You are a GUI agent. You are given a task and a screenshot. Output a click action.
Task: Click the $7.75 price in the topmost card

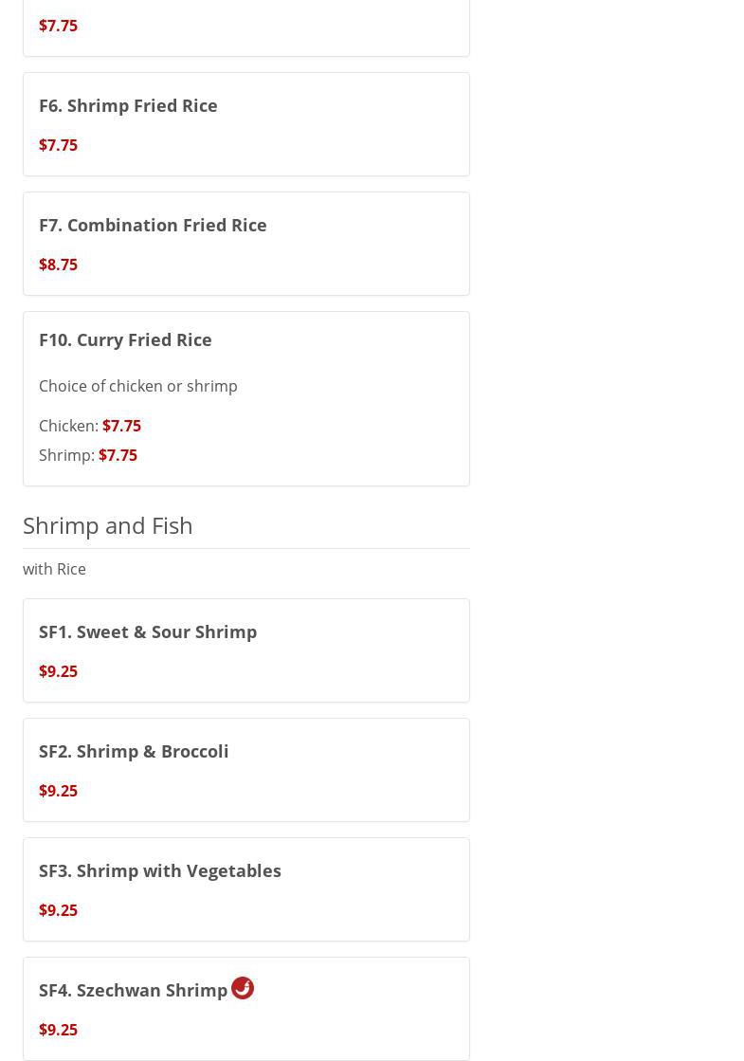pos(58,26)
